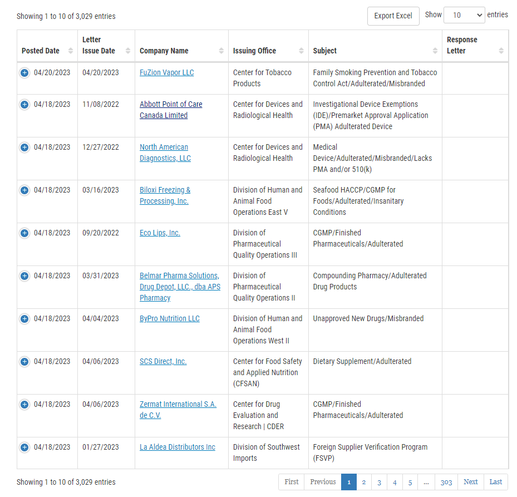Go to First page of results
517x497 pixels.
pos(292,482)
